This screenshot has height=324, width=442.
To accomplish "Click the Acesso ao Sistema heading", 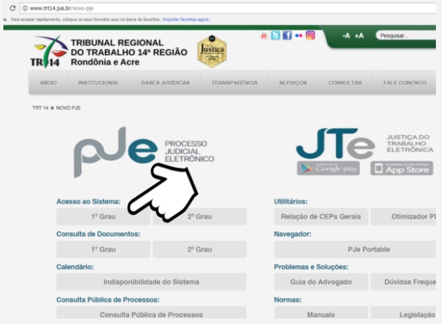I will tap(89, 202).
